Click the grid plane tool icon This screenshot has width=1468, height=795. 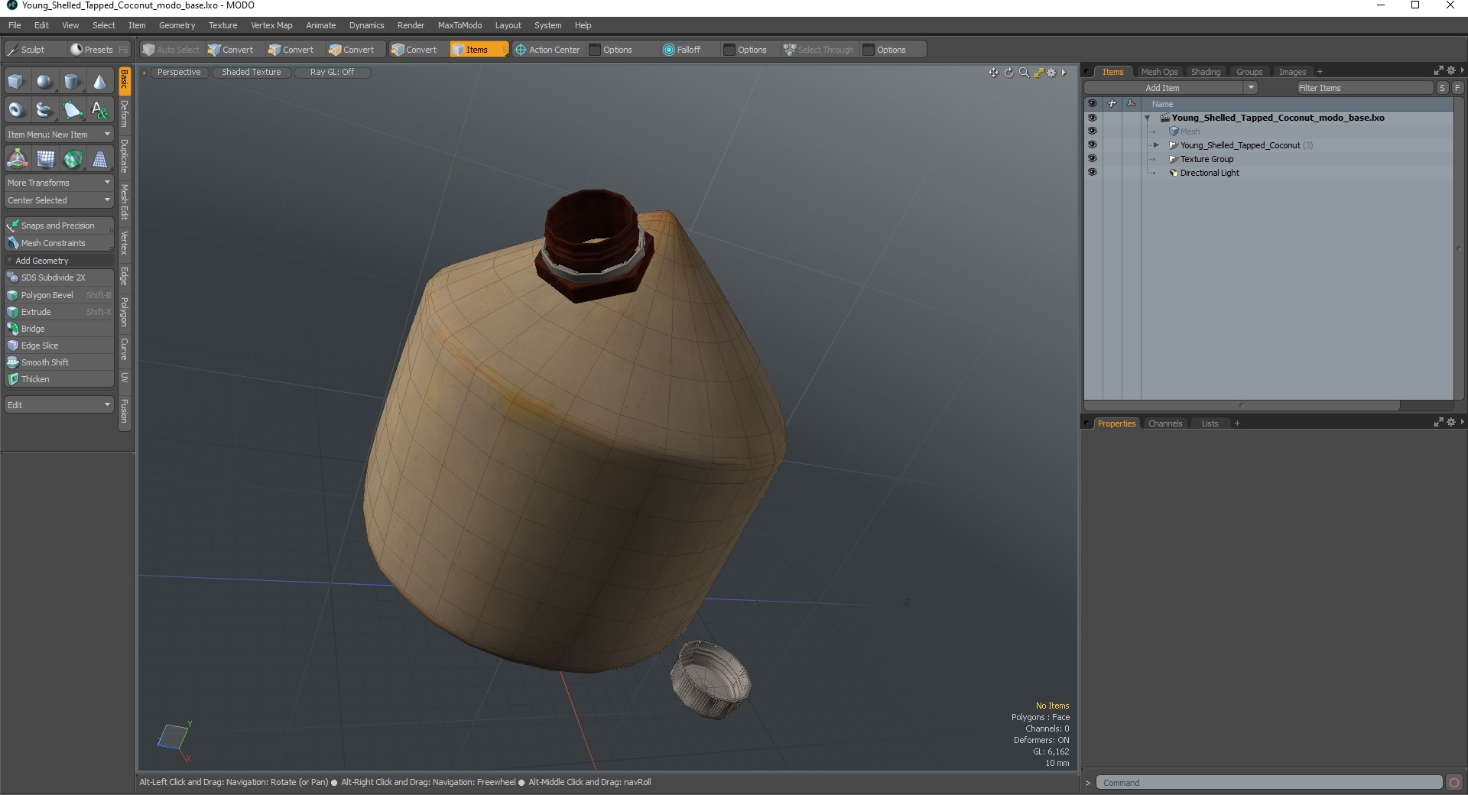46,159
